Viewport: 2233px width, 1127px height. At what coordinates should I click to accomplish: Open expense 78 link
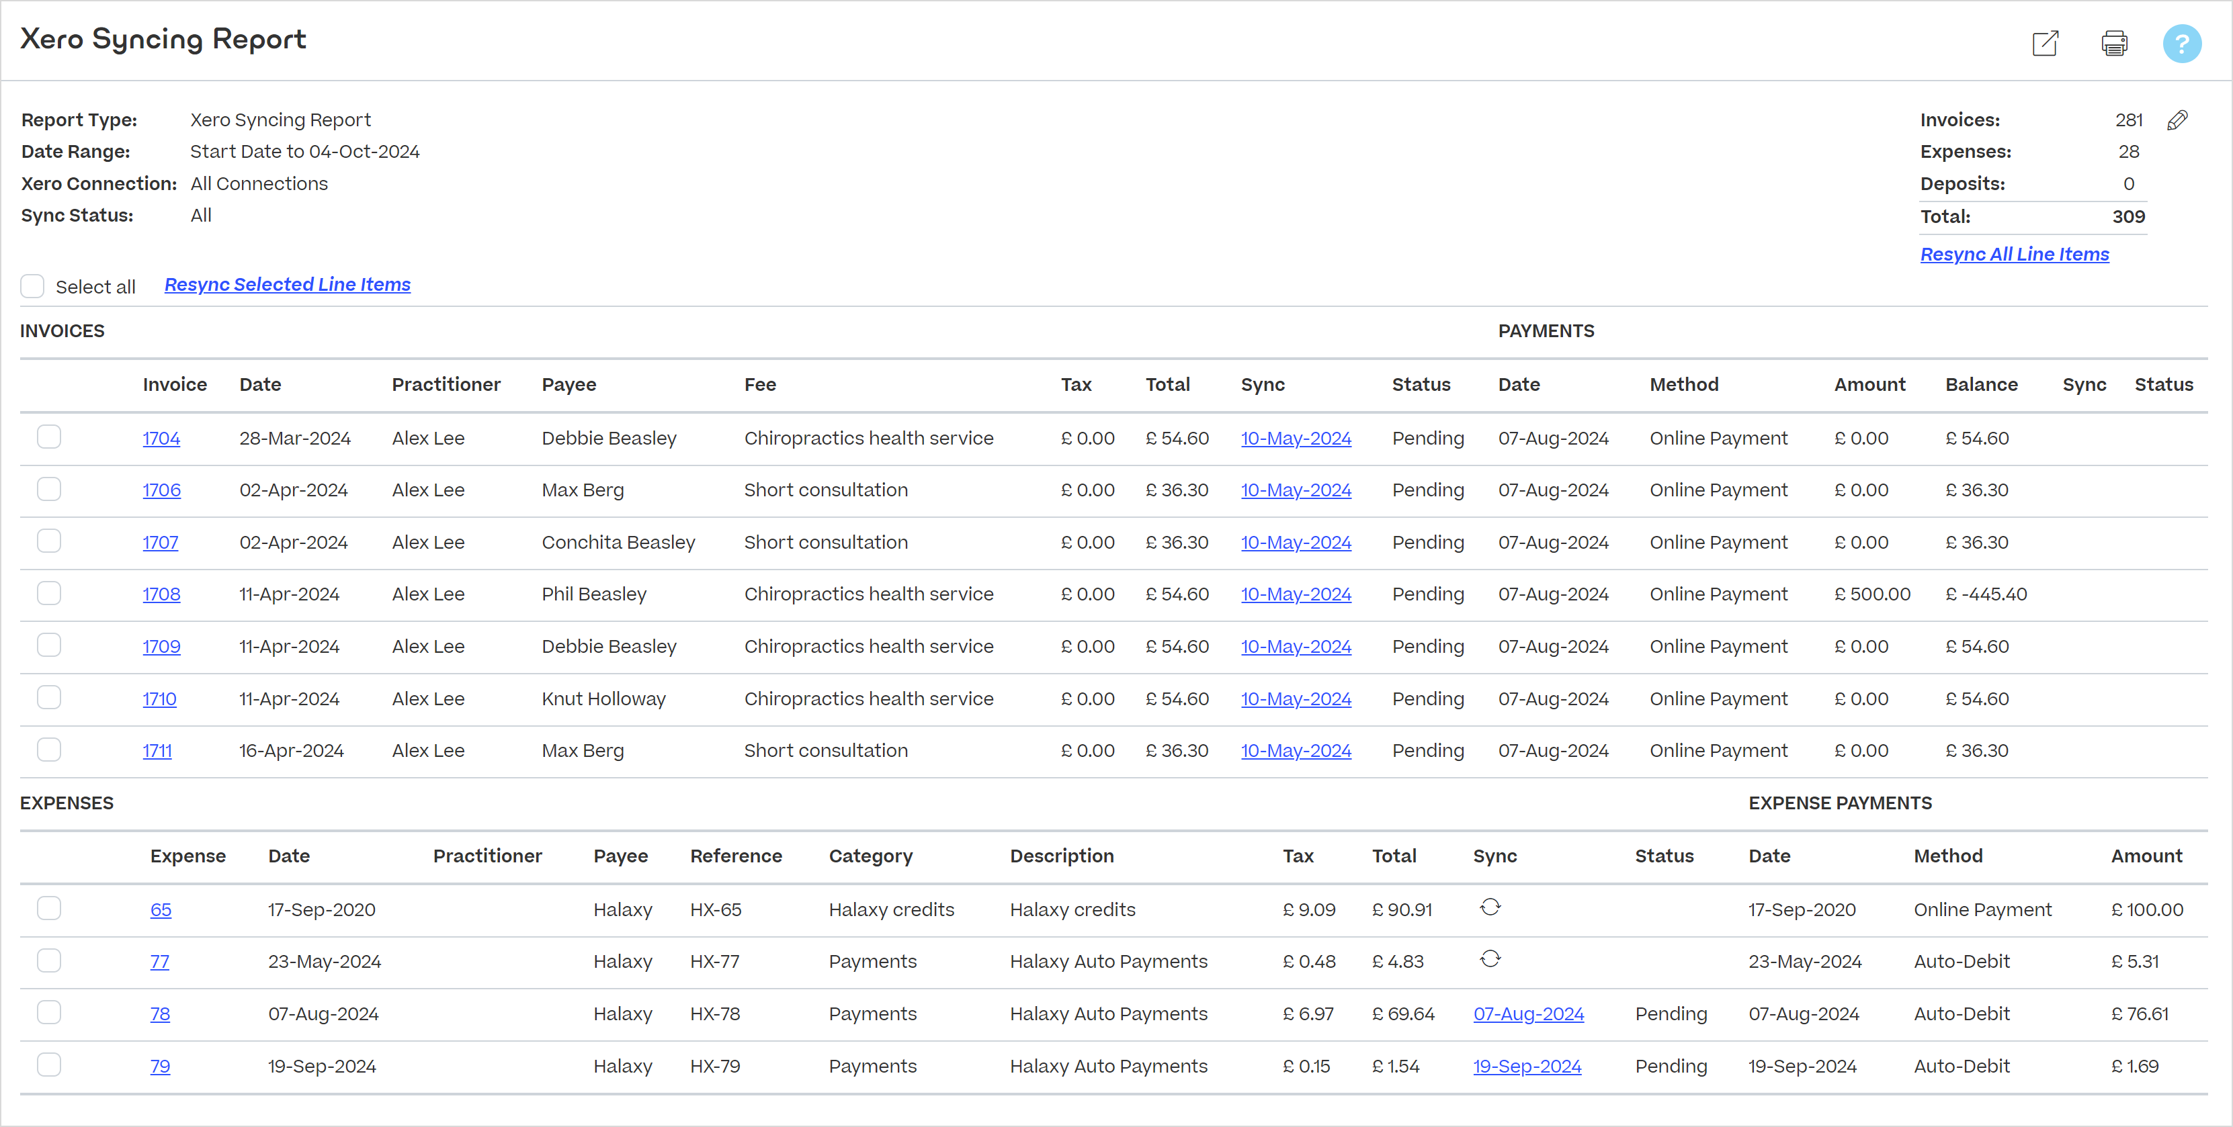[159, 1013]
